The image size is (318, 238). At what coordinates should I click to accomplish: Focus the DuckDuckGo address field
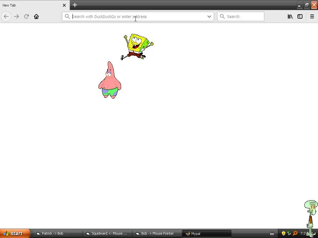138,16
